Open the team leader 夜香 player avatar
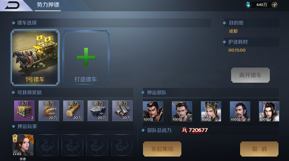The image size is (289, 161). coord(23,145)
